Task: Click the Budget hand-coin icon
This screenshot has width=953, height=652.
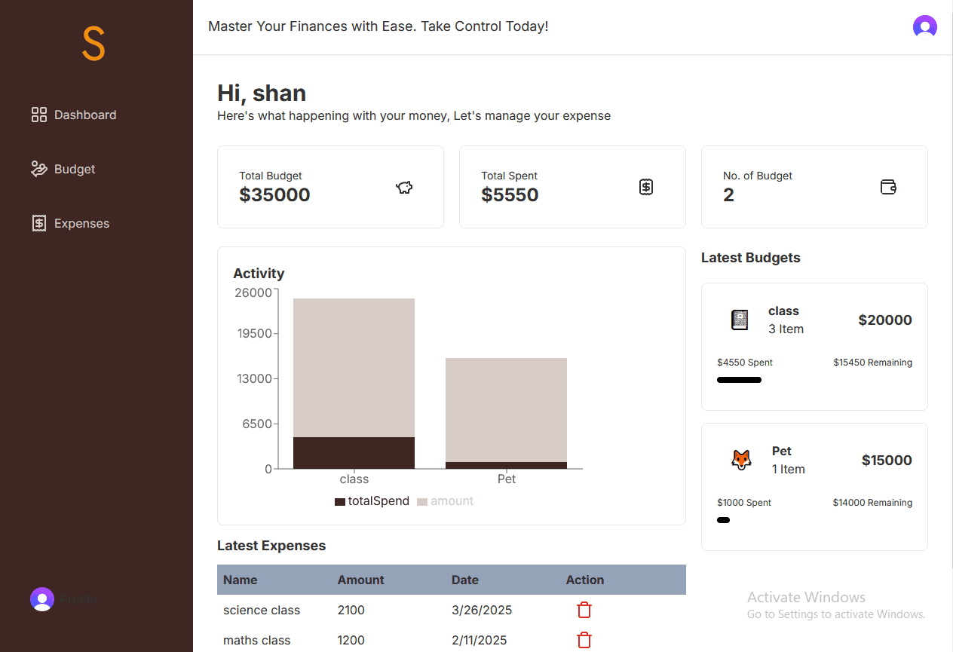Action: click(x=39, y=169)
